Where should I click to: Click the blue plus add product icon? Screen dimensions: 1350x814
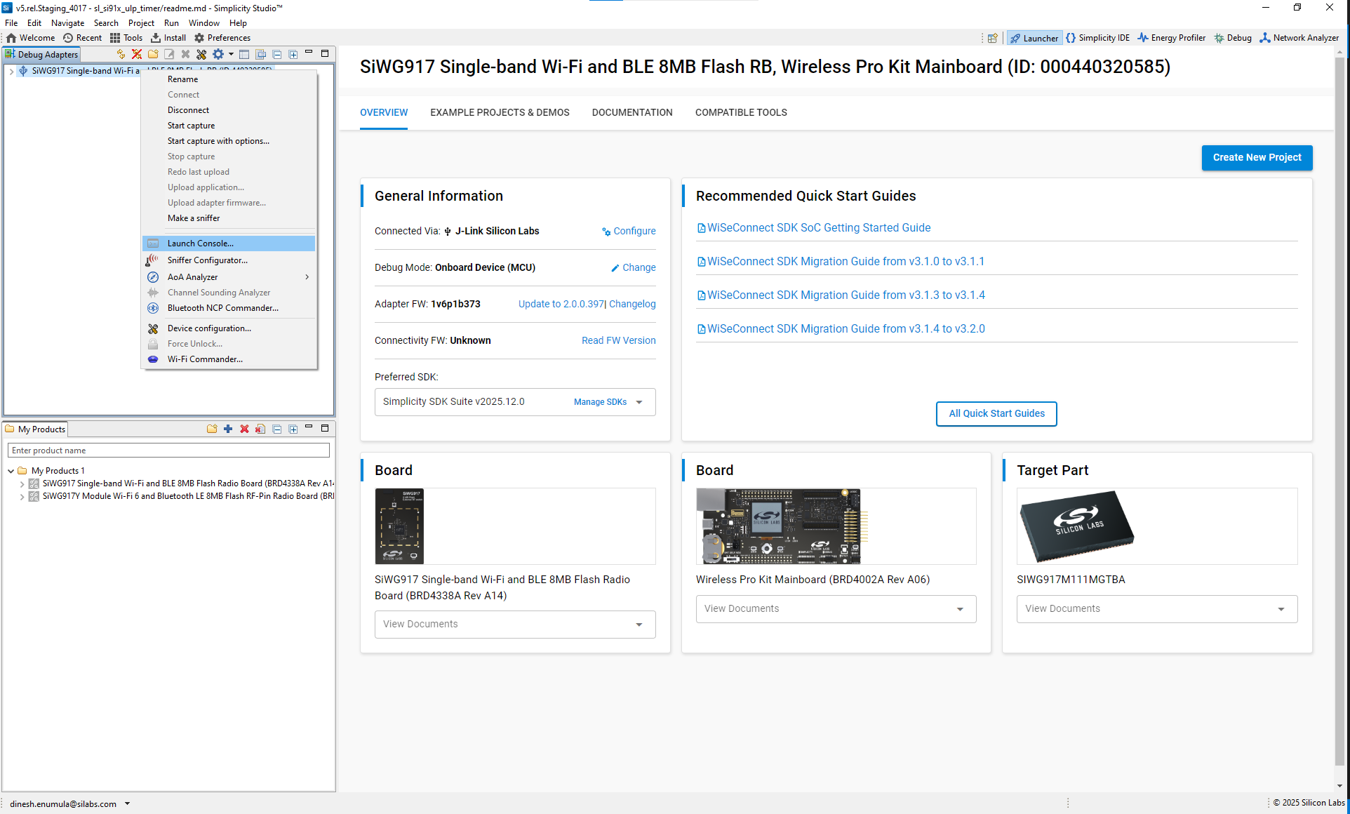[228, 429]
